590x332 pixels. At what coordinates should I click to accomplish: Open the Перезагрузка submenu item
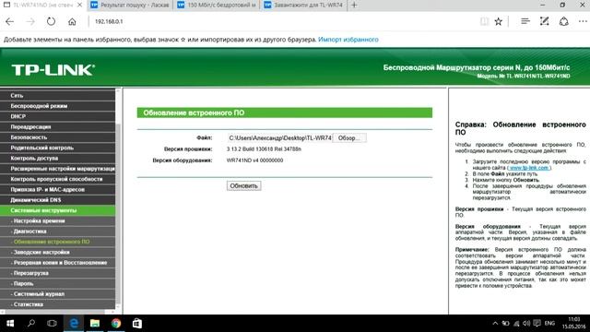pyautogui.click(x=57, y=273)
